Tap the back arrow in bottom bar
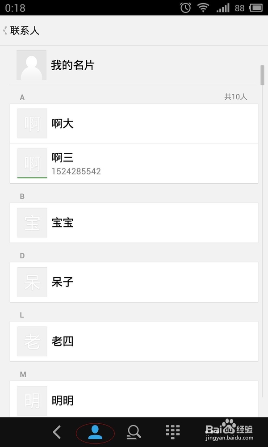The height and width of the screenshot is (447, 268). 57,432
